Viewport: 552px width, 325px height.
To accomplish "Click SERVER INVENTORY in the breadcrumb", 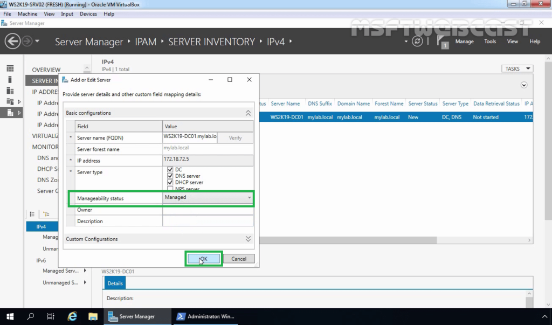I will pyautogui.click(x=211, y=42).
